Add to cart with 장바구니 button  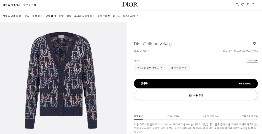point(196,84)
